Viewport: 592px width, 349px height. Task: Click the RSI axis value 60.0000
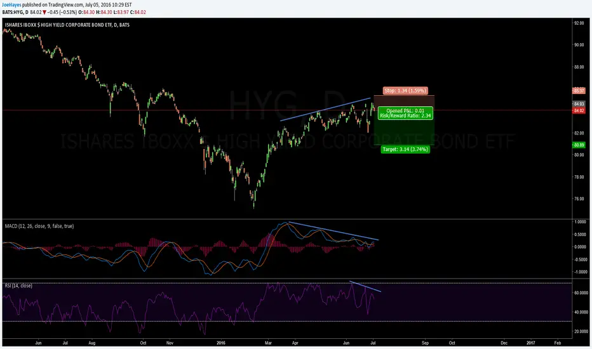[x=581, y=293]
